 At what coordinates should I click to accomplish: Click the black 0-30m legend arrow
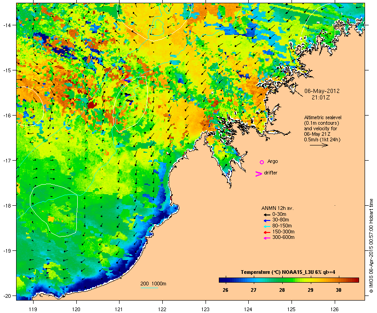[267, 215]
